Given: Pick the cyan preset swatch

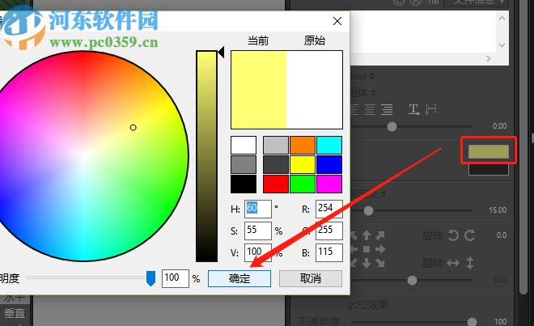Looking at the screenshot, I should pos(329,145).
